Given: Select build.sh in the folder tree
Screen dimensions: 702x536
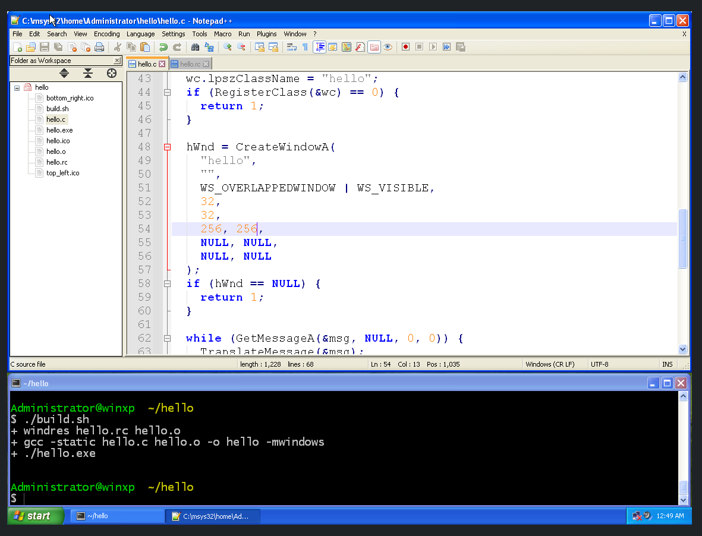Looking at the screenshot, I should (57, 109).
